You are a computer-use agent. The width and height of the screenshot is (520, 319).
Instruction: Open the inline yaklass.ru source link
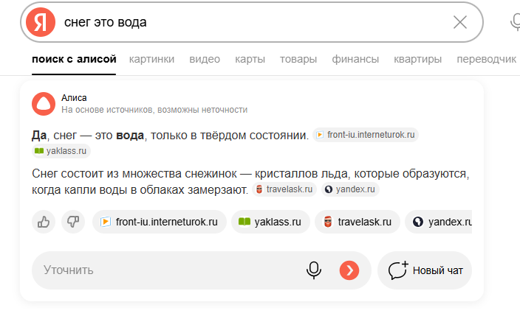(x=61, y=151)
